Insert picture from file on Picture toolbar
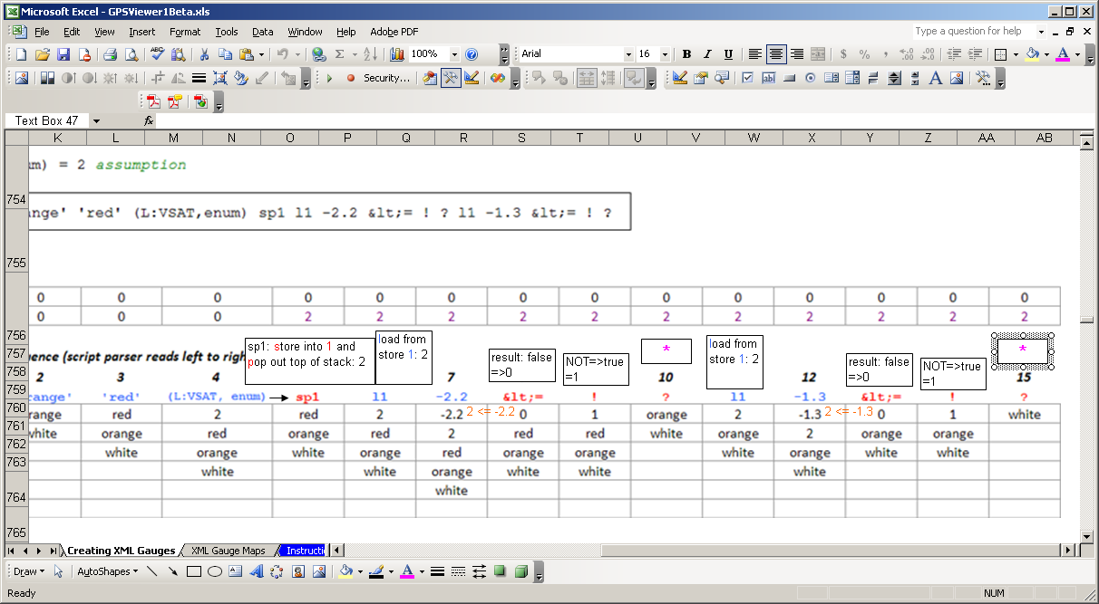Screen dimensions: 1099x604 click(x=21, y=78)
